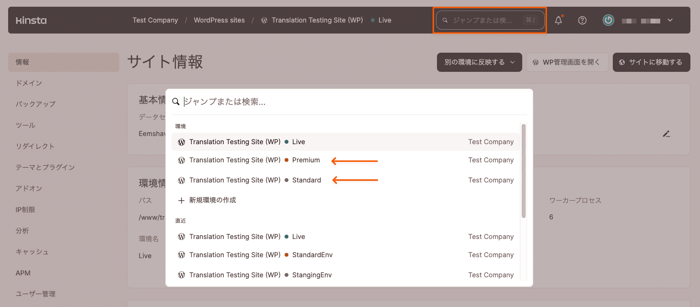Select the Live environment under 環境

tap(345, 142)
